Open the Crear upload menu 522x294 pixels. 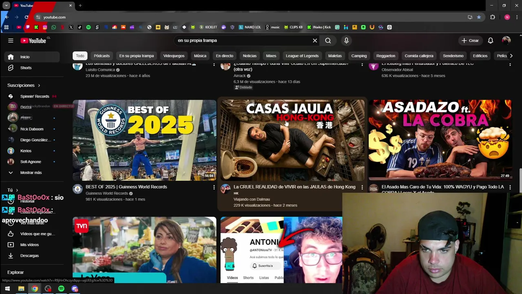pos(470,40)
